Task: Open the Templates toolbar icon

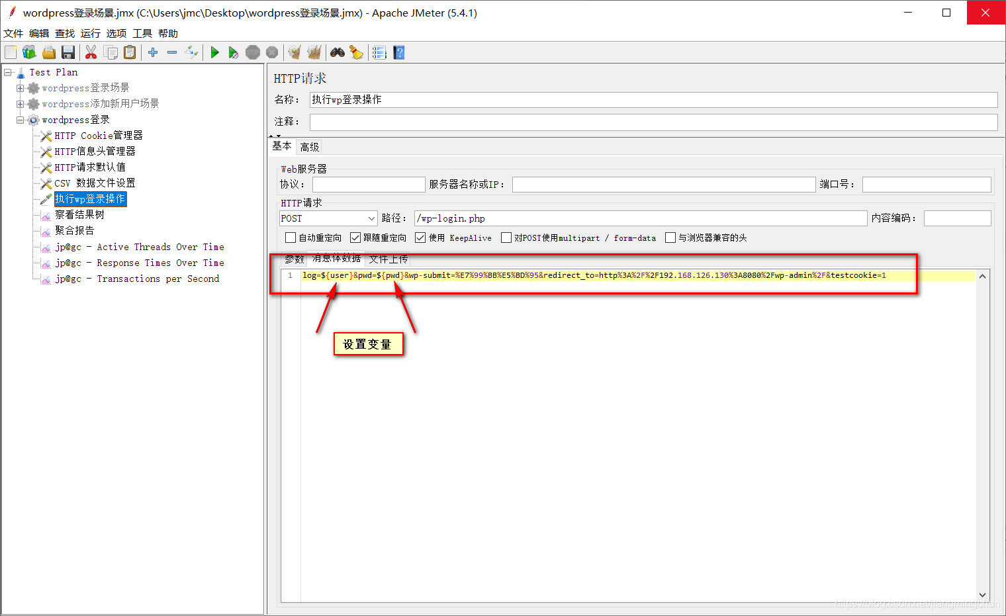Action: click(29, 52)
